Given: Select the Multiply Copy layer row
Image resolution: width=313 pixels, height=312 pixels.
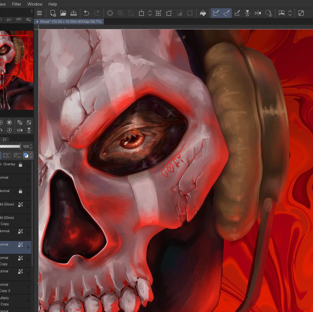Looking at the screenshot, I should (16, 301).
